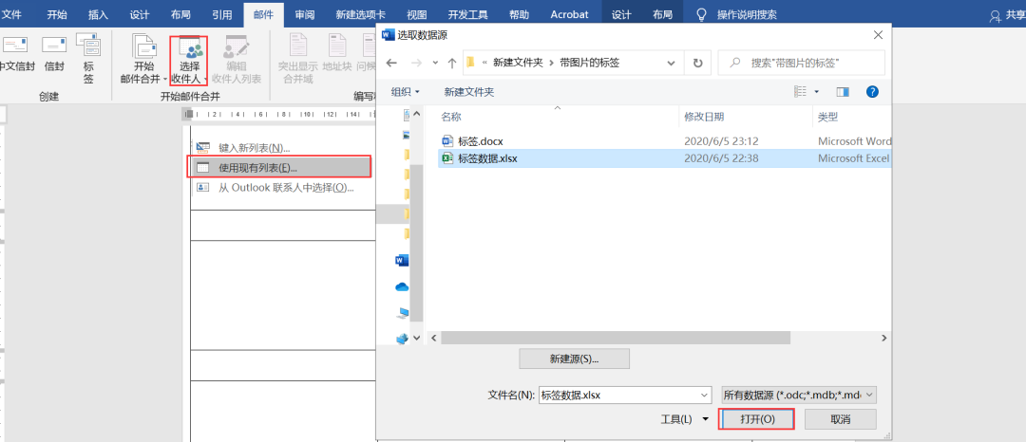This screenshot has width=1026, height=442.
Task: Expand the address bar history dropdown
Action: click(x=671, y=63)
